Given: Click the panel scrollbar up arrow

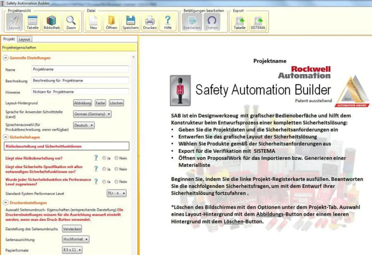Looking at the screenshot, I should coord(134,57).
